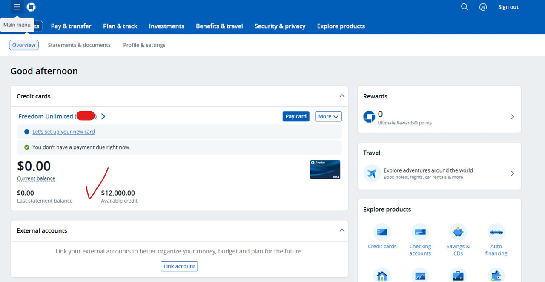Viewport: 545px width, 282px height.
Task: Open Rewards details with the right chevron
Action: click(x=512, y=117)
